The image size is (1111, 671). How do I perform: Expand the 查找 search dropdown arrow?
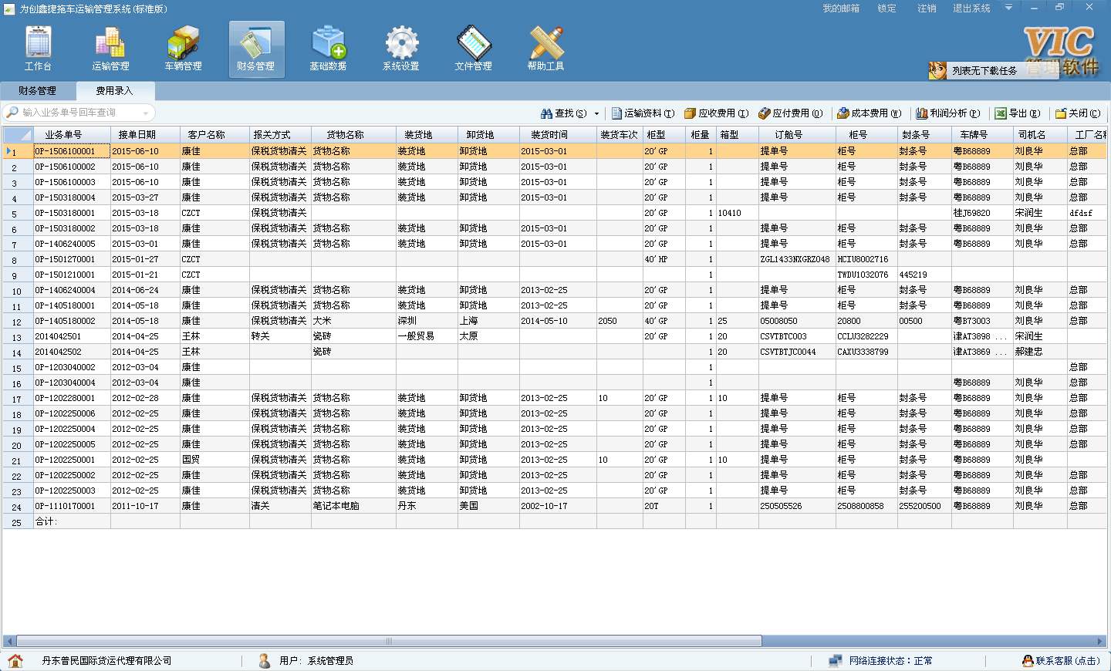click(x=596, y=114)
